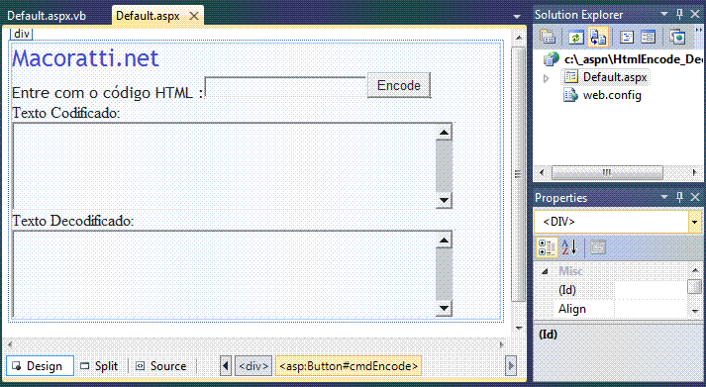Switch to Split view

pos(99,366)
